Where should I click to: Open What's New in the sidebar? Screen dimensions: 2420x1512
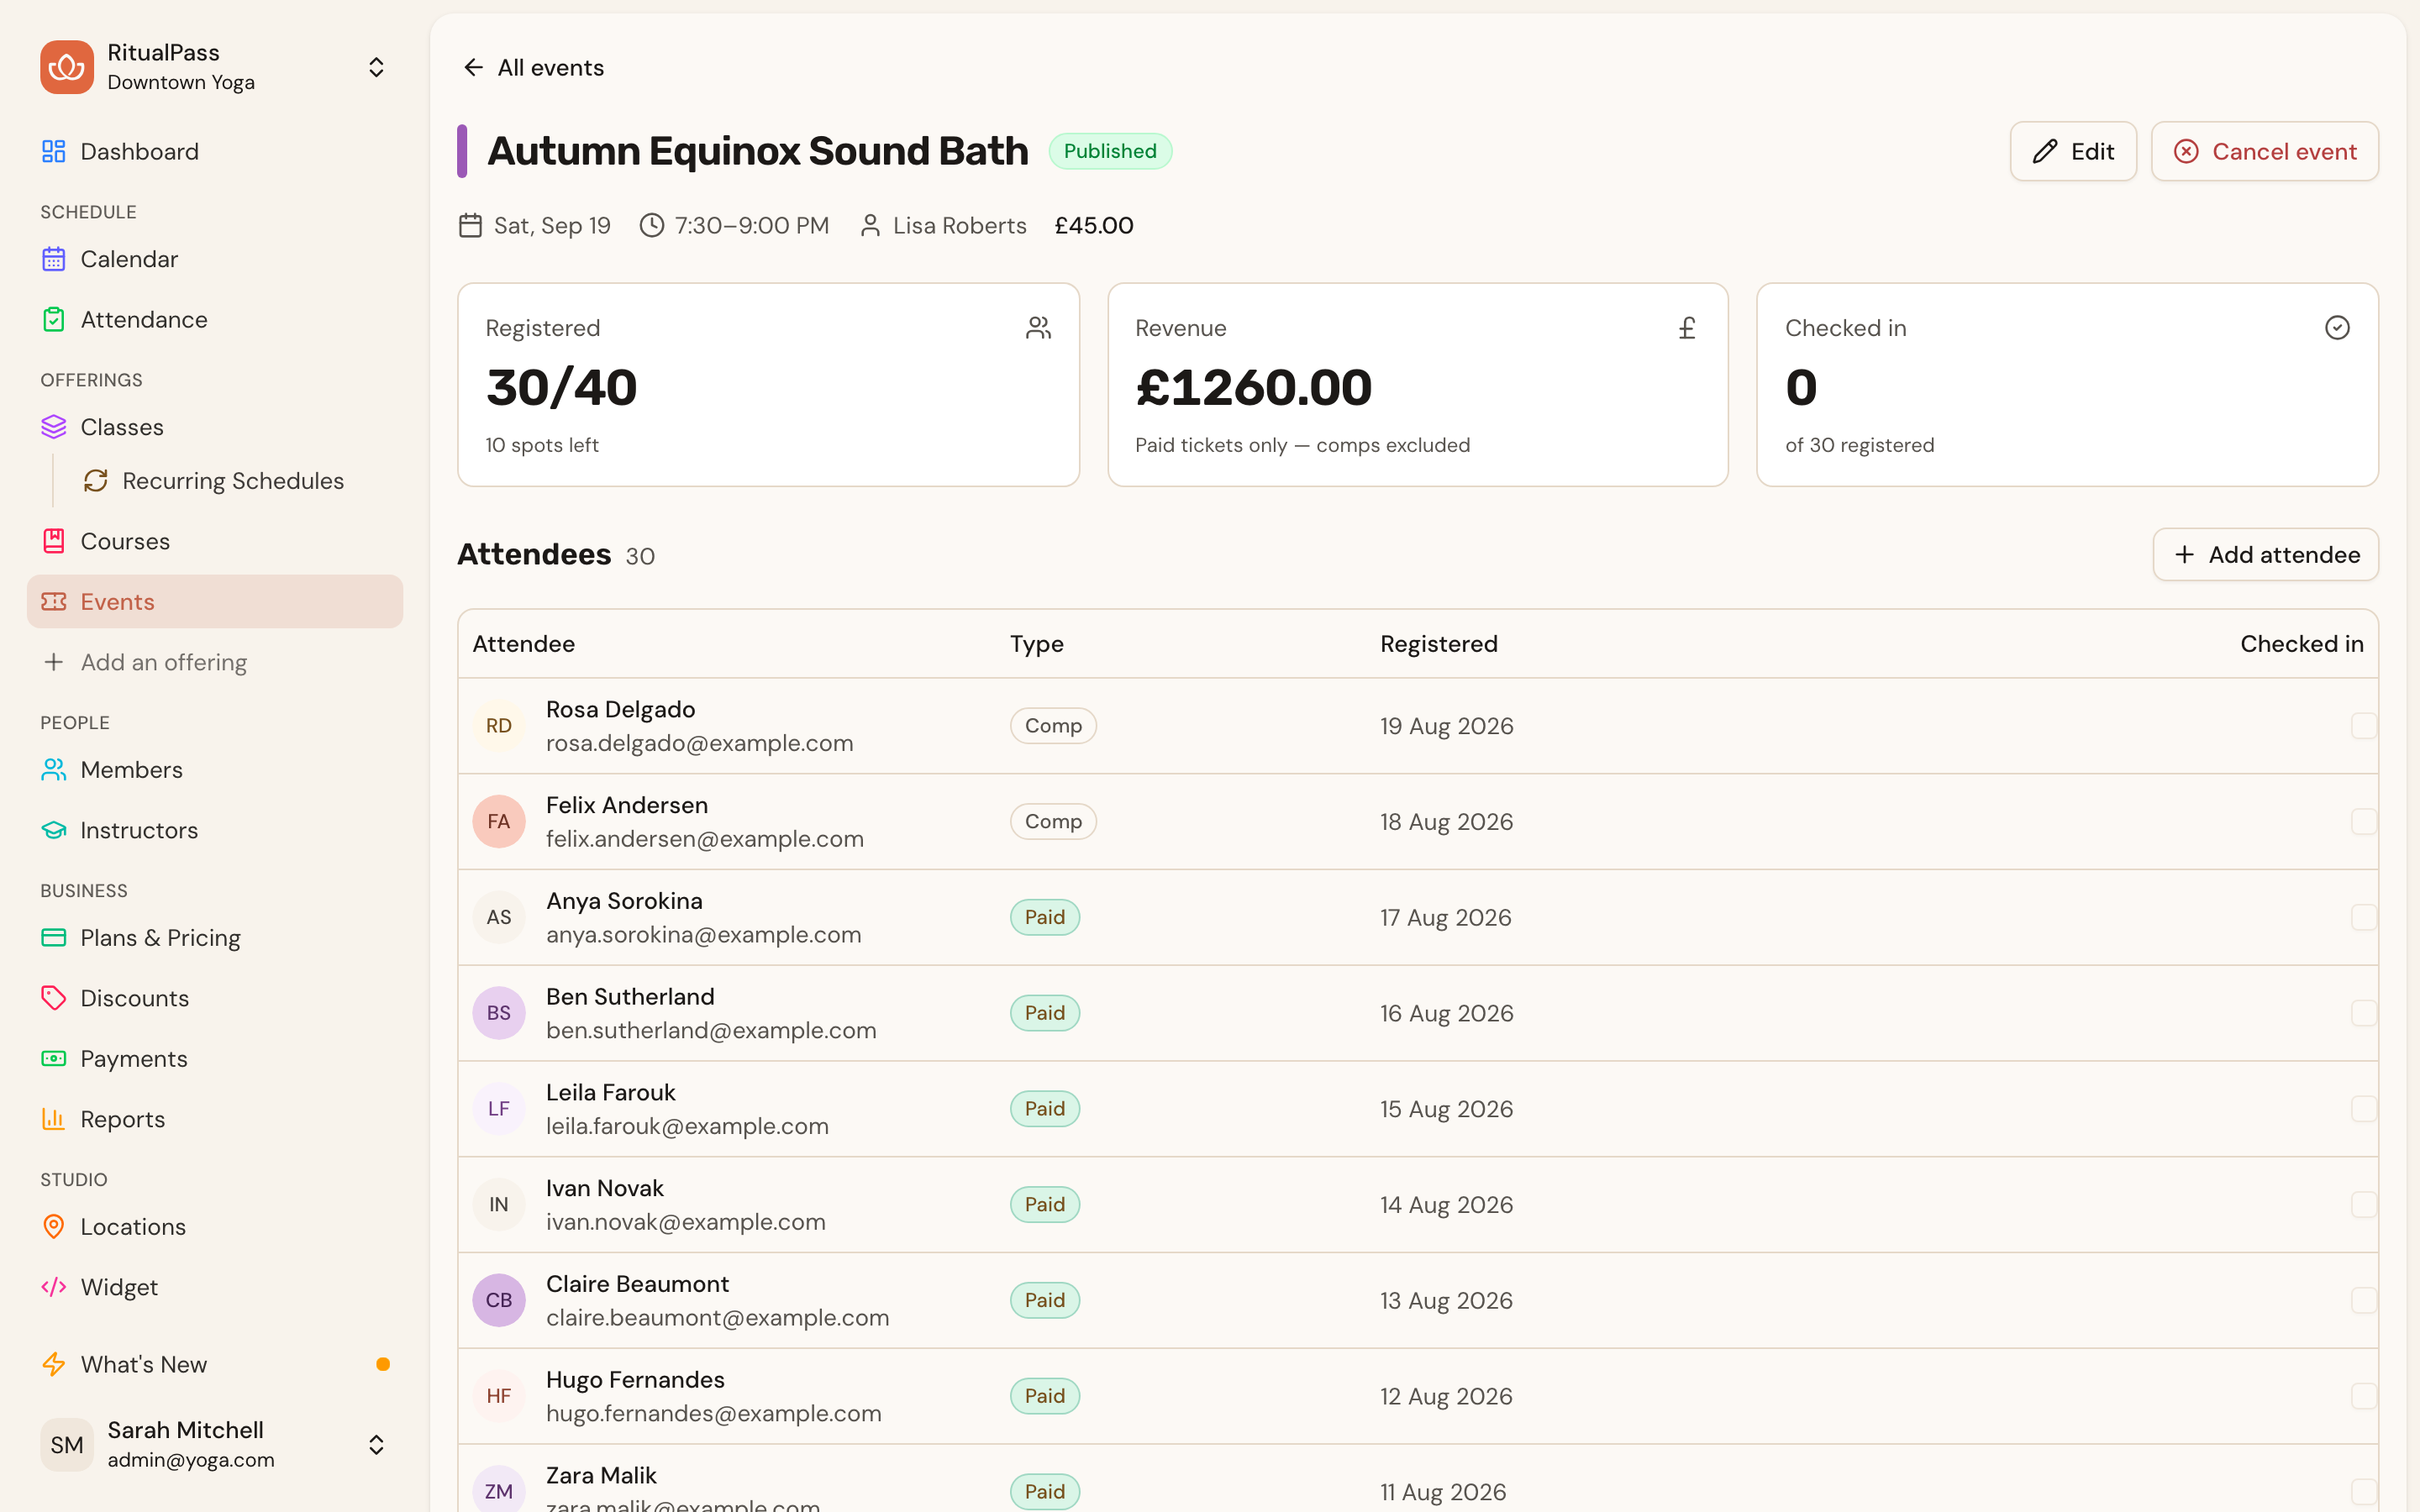click(215, 1364)
